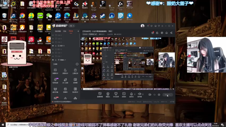Select the webcam source in preview canvas

coord(166,60)
